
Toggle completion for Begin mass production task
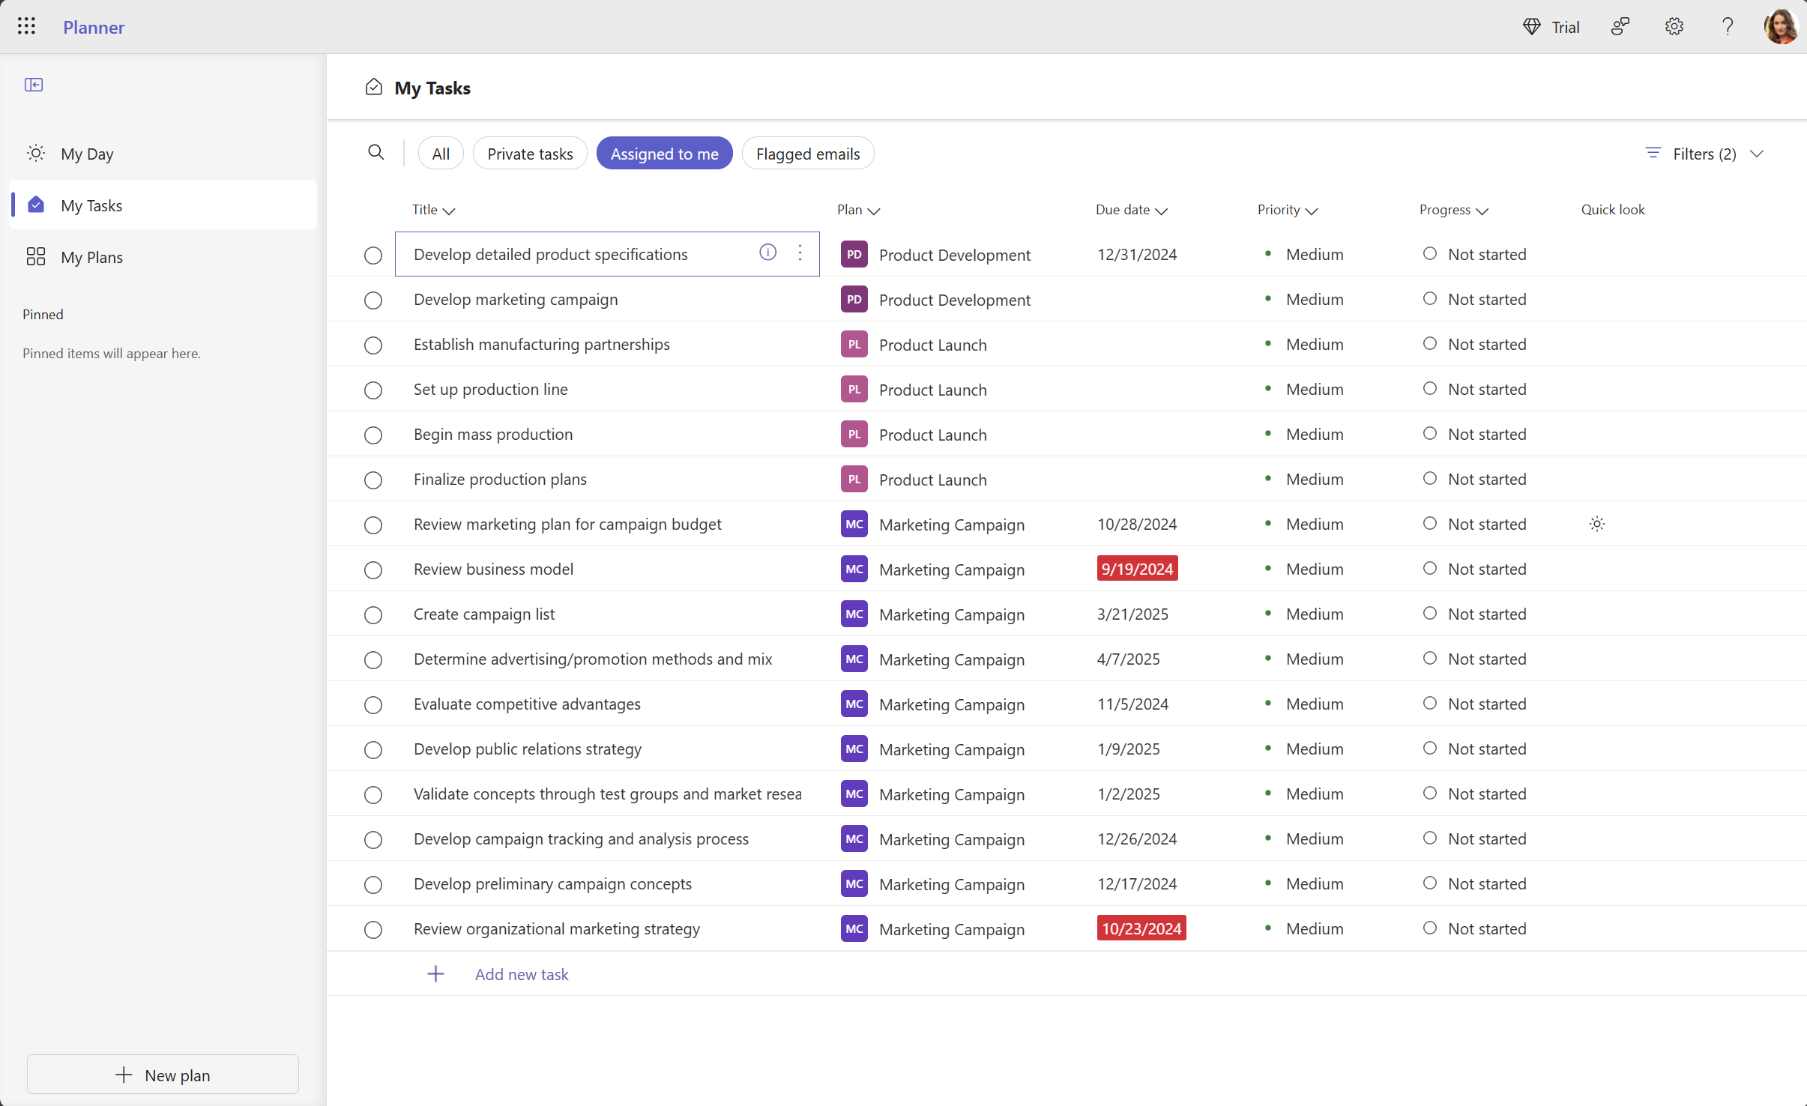373,435
